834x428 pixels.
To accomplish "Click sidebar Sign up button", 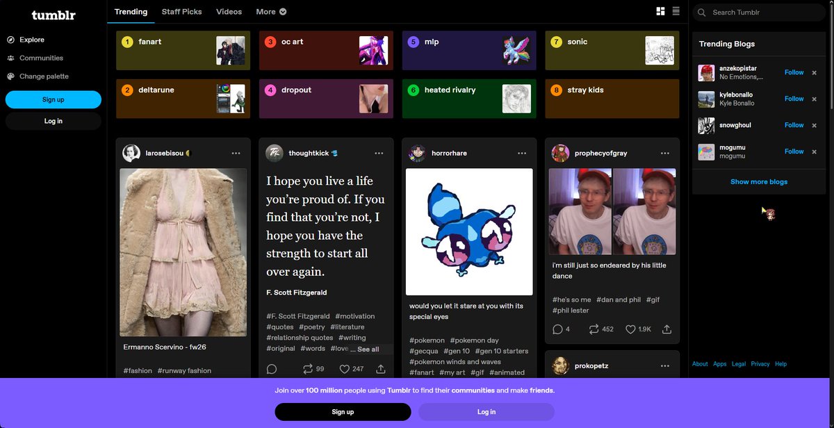I will tap(54, 99).
